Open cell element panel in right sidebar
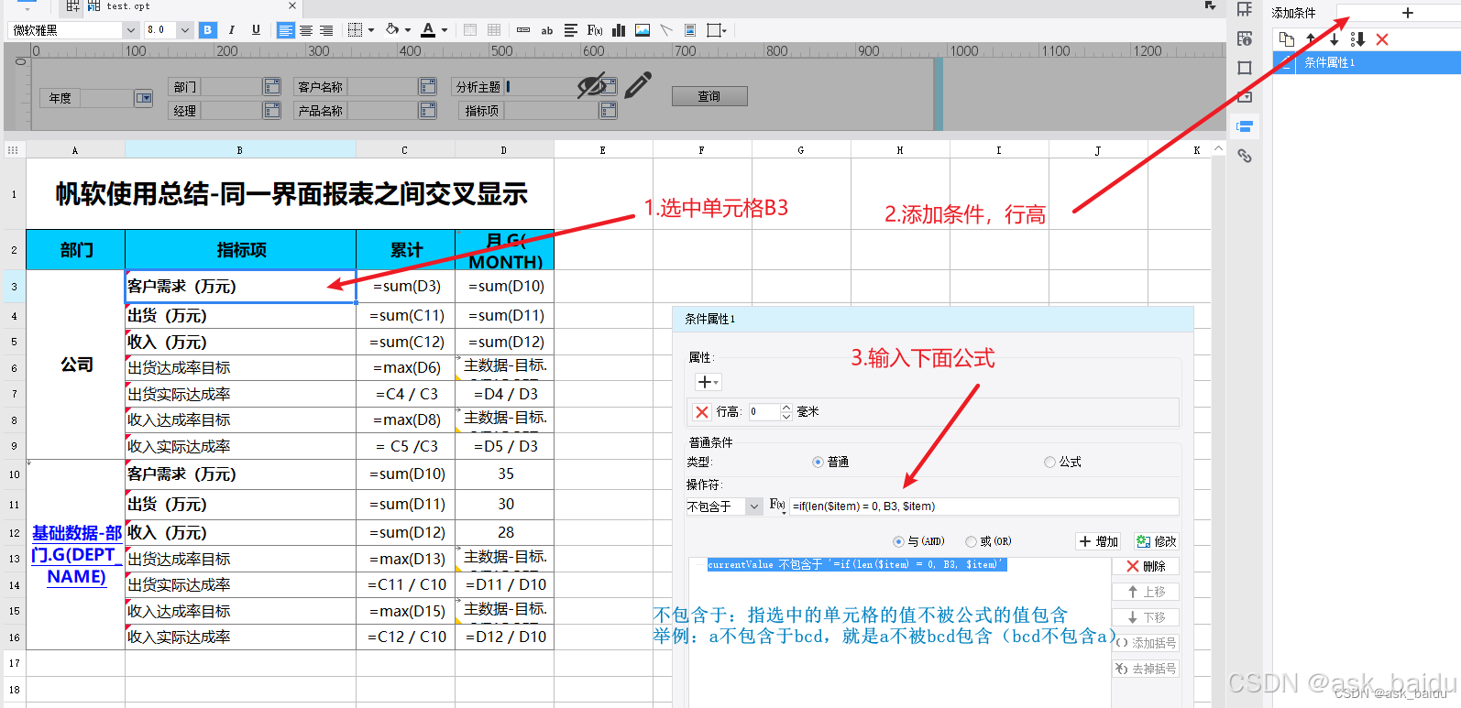Viewport: 1461px width, 708px height. 1245,9
